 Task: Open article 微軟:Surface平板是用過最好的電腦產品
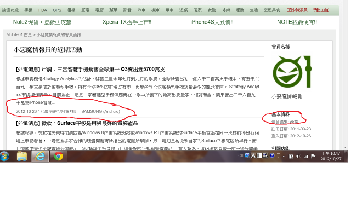[77, 123]
